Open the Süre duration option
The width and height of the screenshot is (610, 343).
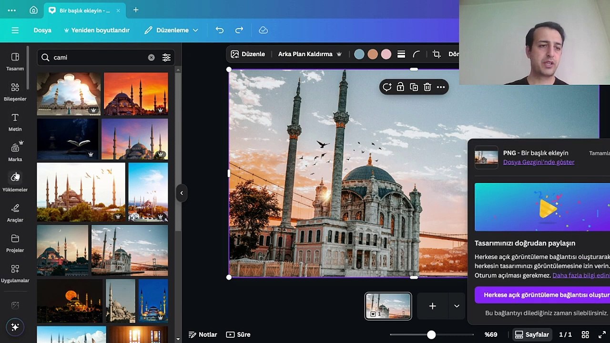point(238,334)
